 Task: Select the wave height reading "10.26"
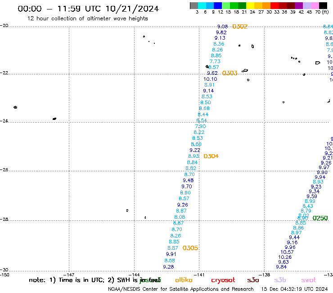point(285,257)
